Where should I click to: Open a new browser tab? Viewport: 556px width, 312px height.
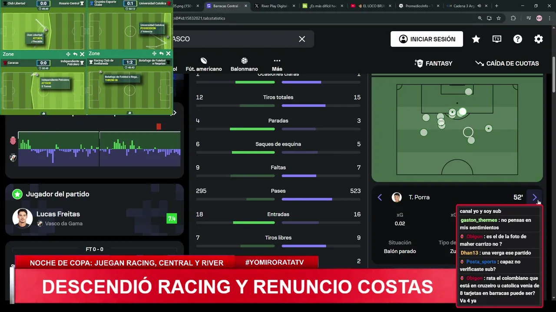point(496,6)
